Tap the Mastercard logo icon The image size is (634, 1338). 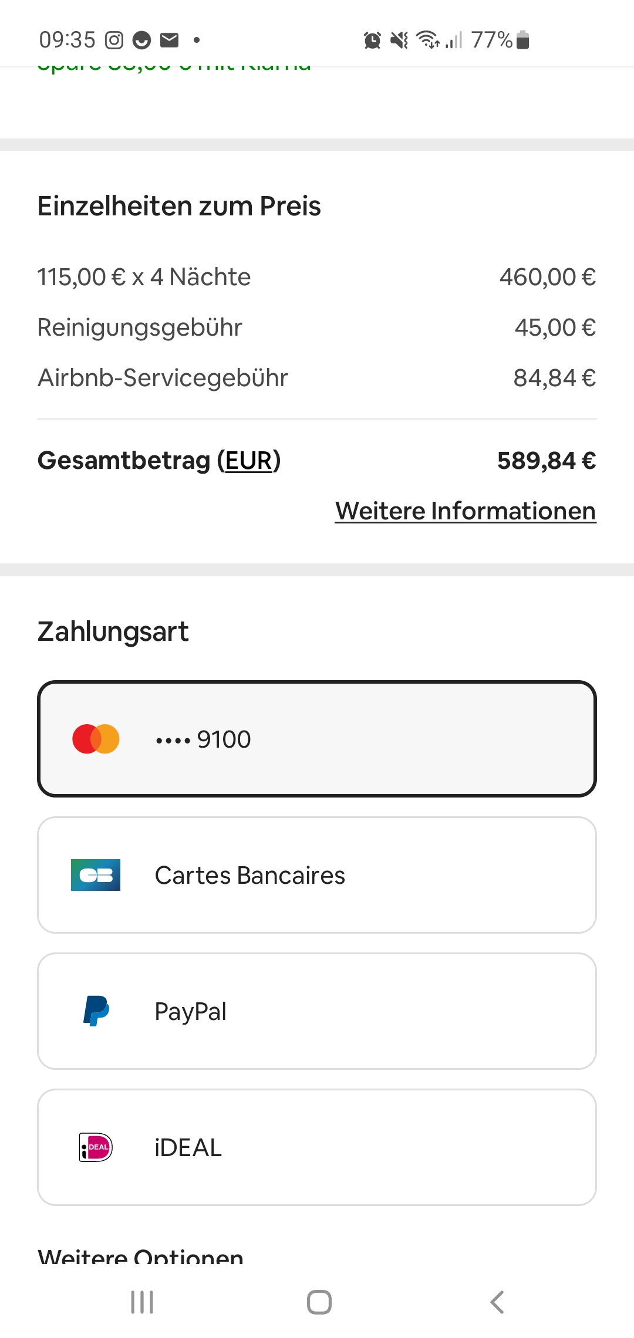(96, 739)
